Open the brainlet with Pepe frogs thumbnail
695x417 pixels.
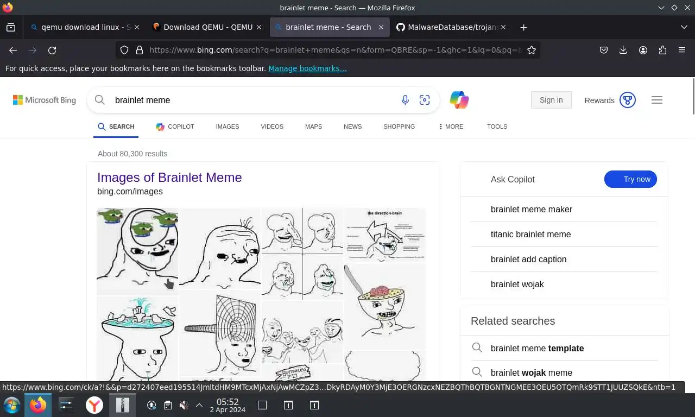point(137,251)
